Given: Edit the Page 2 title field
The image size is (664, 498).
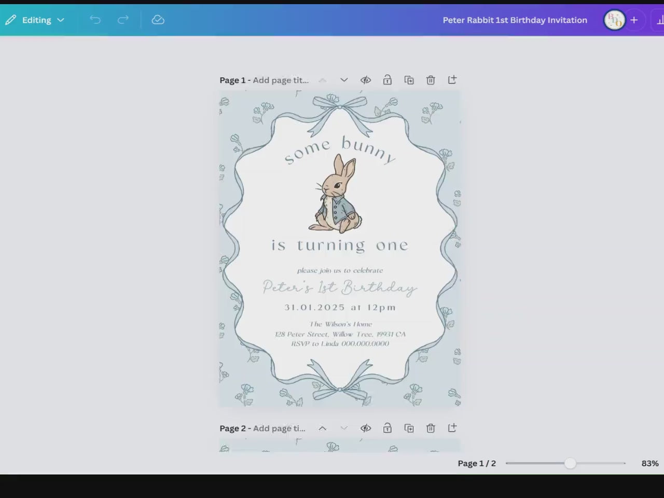Looking at the screenshot, I should pos(279,428).
